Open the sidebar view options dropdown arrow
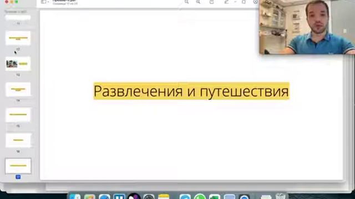 point(48,2)
